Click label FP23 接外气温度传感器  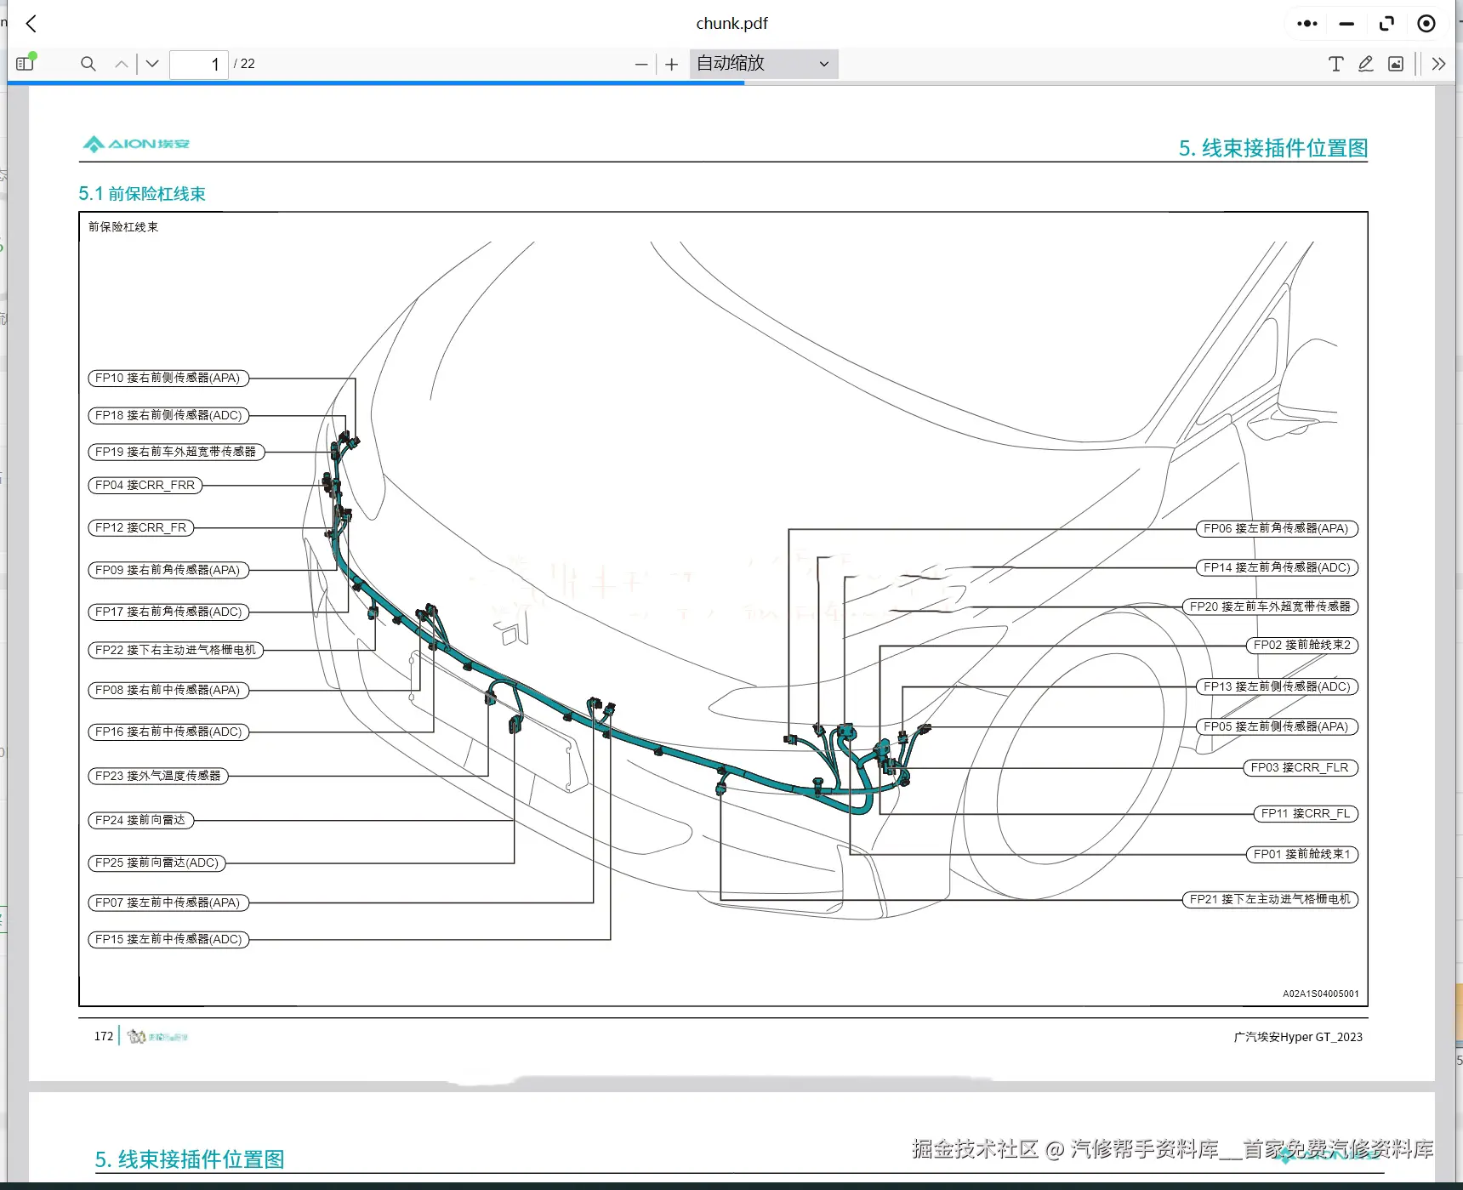158,776
